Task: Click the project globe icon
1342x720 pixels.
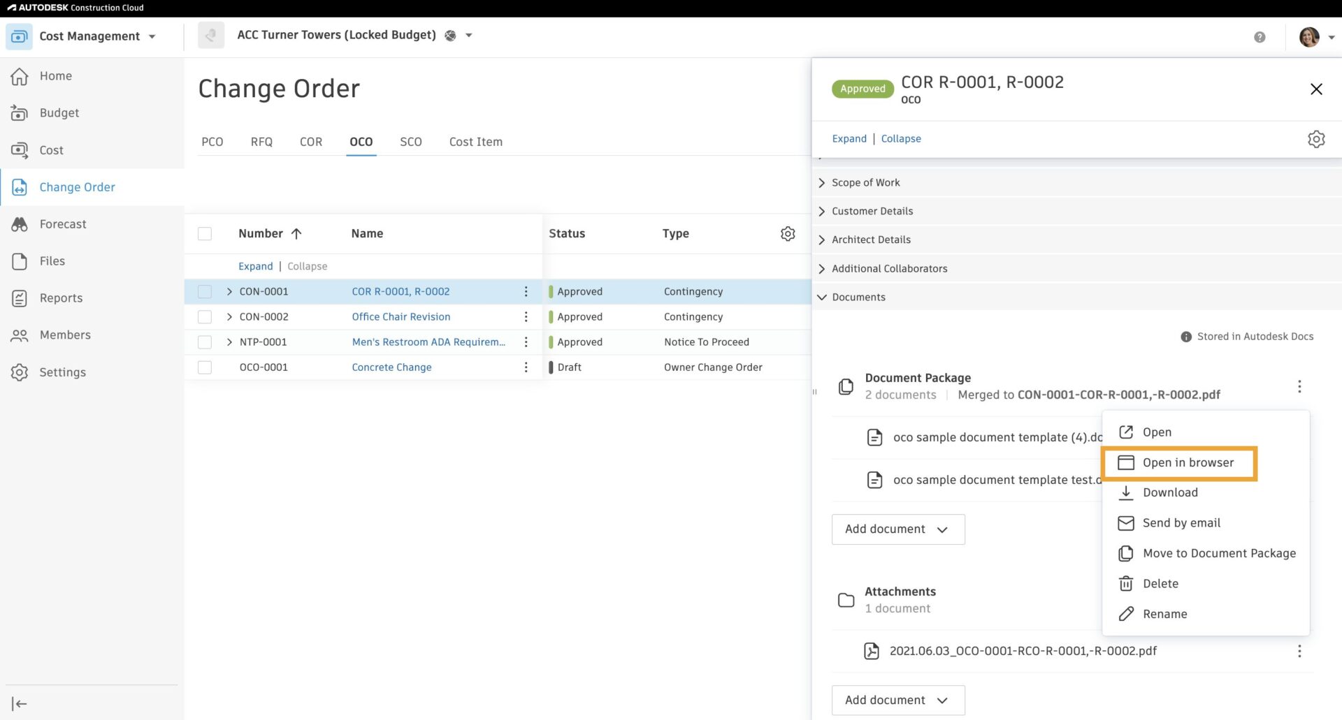Action: click(451, 36)
